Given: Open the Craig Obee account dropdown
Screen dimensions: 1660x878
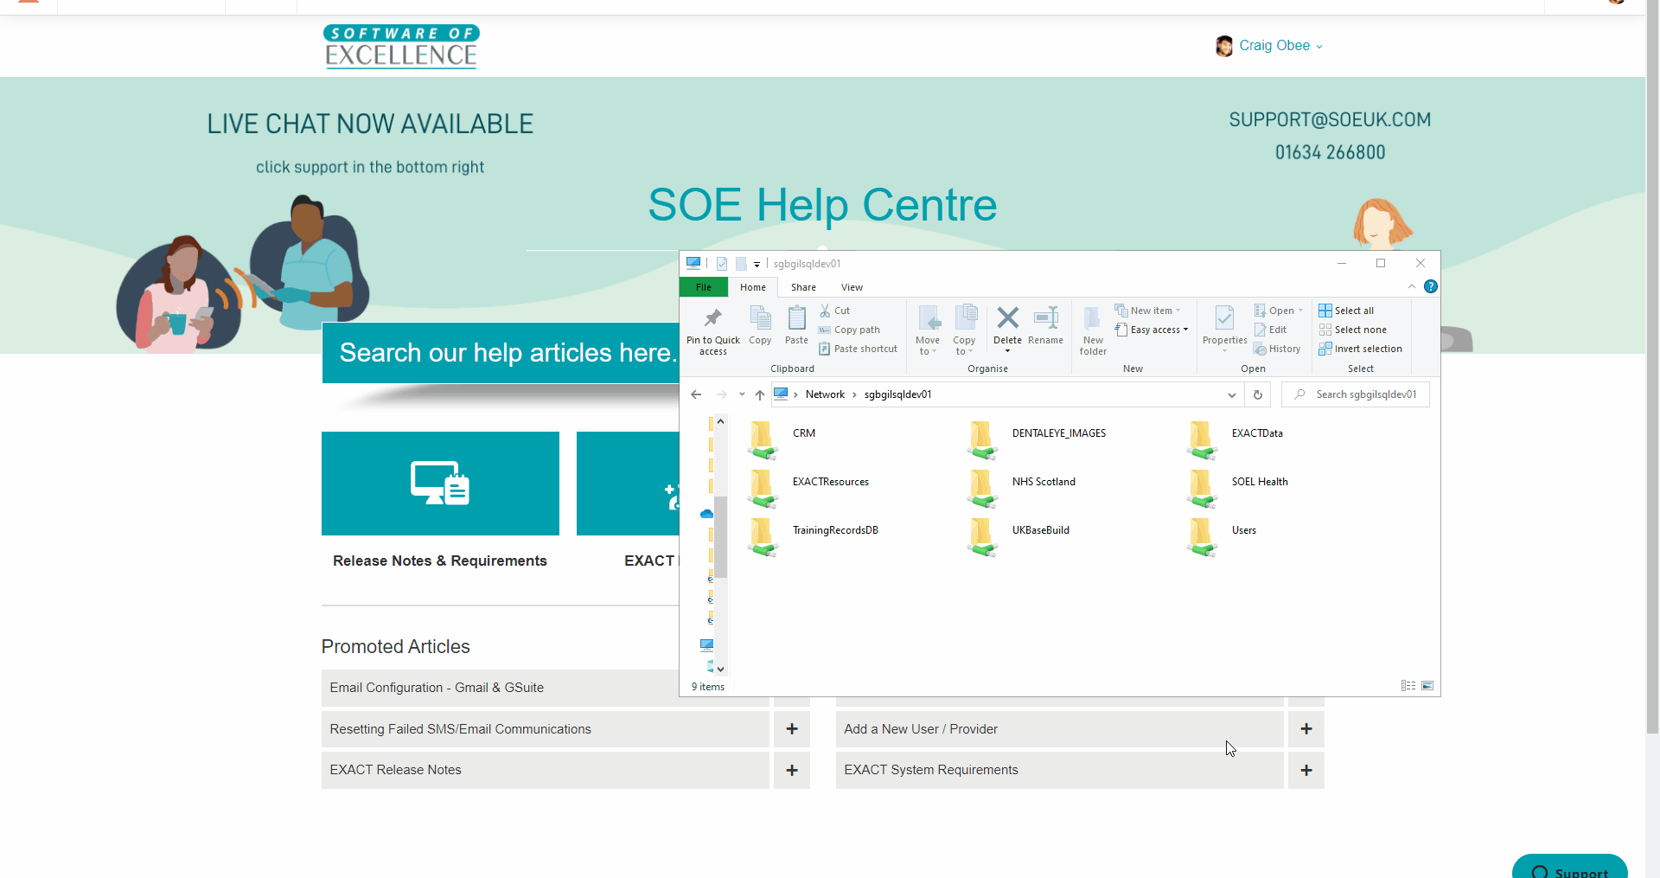Looking at the screenshot, I should 1280,45.
